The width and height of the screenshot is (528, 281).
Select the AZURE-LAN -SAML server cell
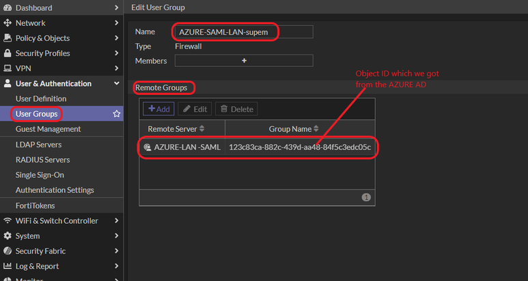pyautogui.click(x=182, y=147)
